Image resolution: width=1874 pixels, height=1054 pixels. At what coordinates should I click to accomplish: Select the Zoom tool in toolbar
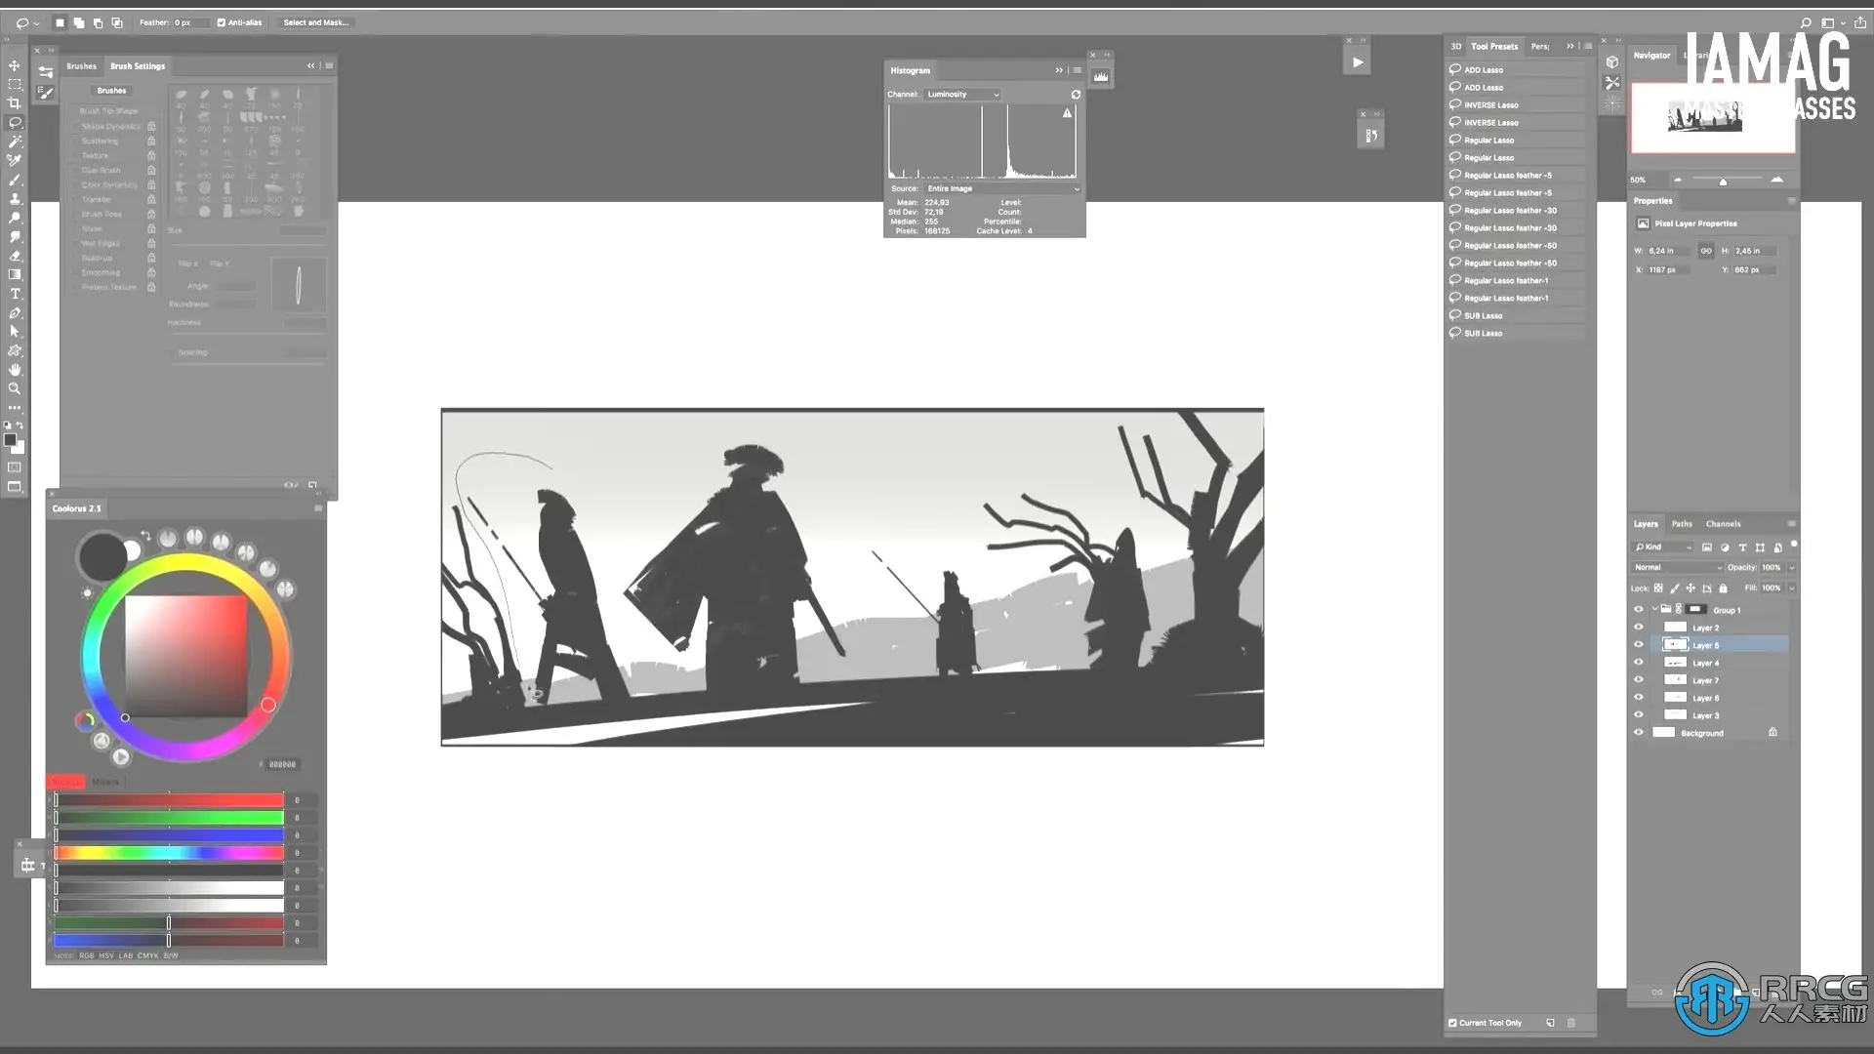coord(15,388)
